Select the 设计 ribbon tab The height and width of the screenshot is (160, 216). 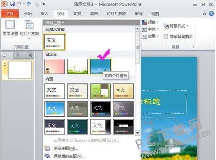pyautogui.click(x=61, y=14)
